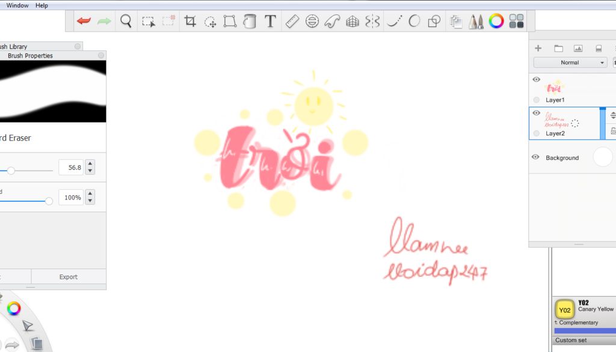This screenshot has width=616, height=352.
Task: Click the Background layer color circle
Action: 603,157
